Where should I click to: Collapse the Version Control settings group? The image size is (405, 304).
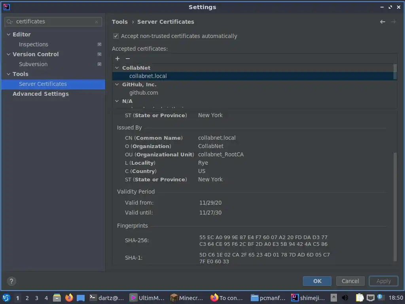click(9, 54)
